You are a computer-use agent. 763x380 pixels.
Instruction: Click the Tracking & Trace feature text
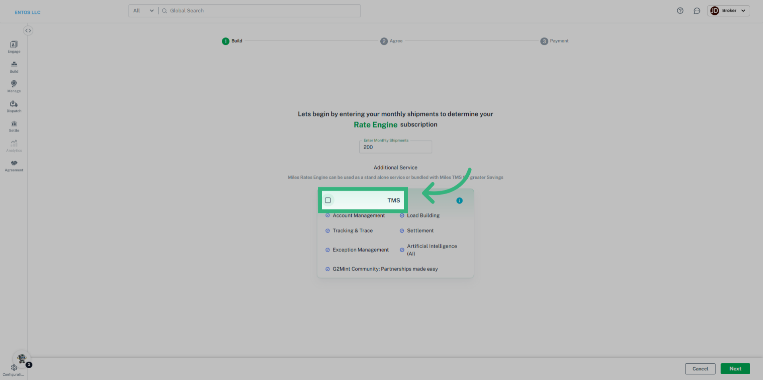coord(353,231)
